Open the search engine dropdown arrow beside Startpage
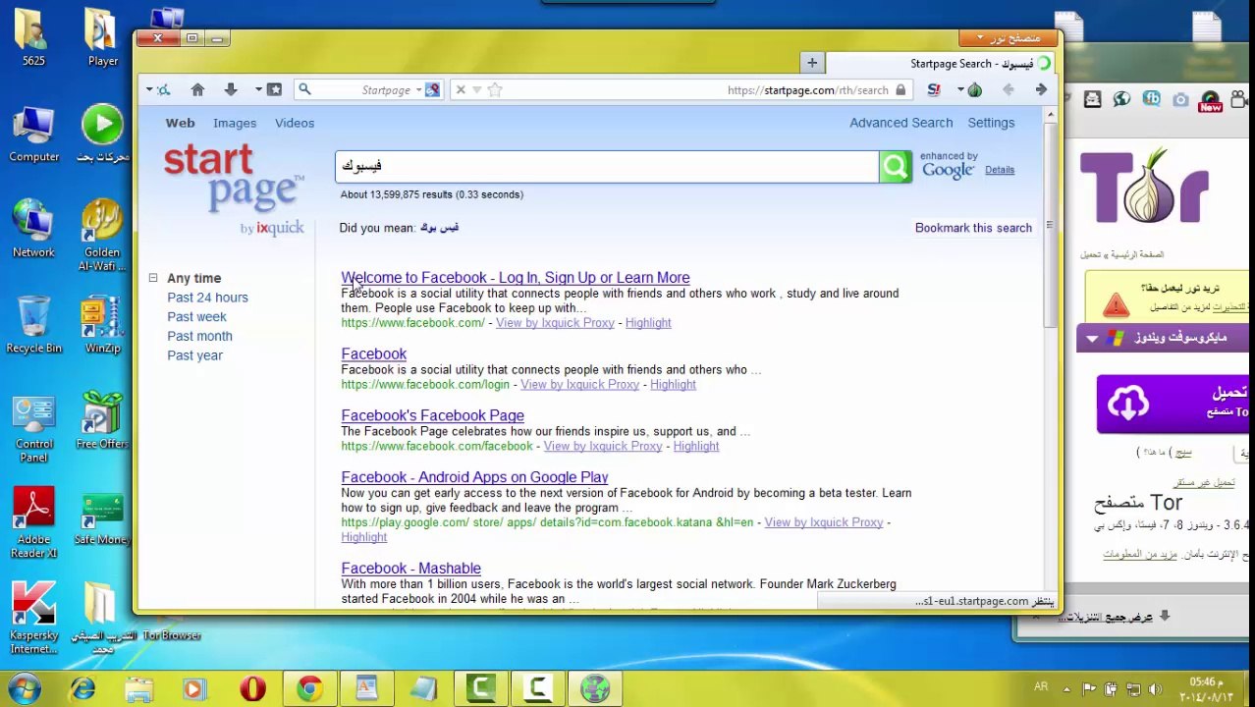1255x707 pixels. [418, 90]
